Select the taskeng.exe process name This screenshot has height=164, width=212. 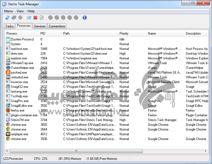[19, 91]
